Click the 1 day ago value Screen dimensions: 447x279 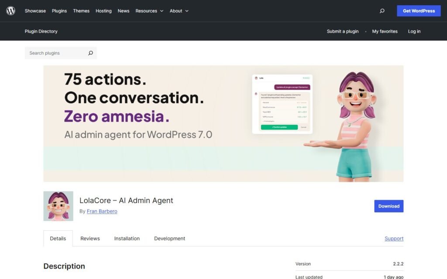(x=393, y=277)
